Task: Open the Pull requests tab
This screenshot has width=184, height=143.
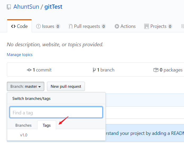Action: 87,26
